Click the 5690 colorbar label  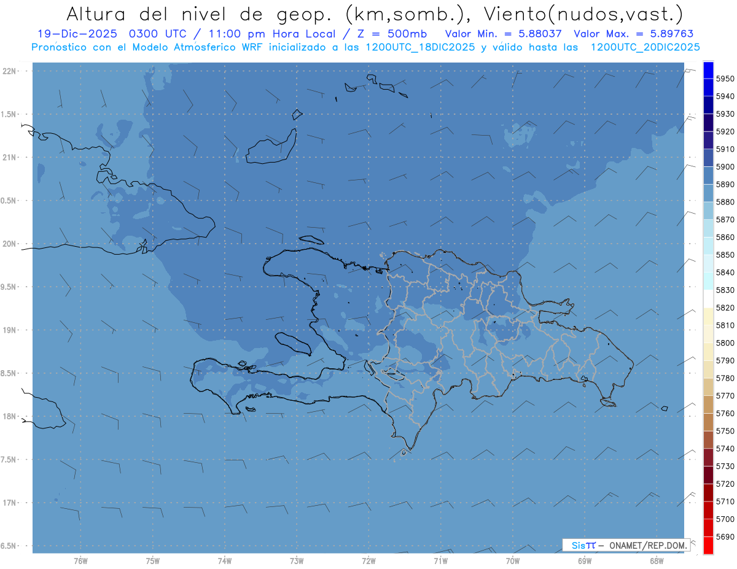tap(725, 536)
